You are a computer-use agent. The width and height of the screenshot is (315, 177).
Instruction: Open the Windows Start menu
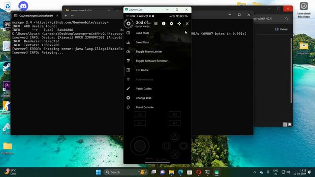(98, 172)
